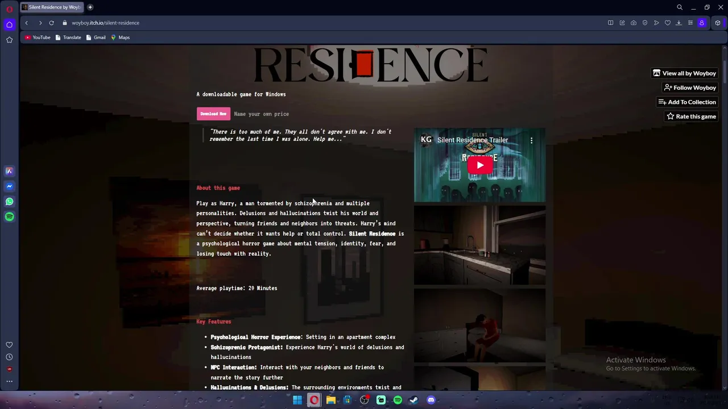
Task: Click the 'Key Features' heading
Action: click(213, 322)
